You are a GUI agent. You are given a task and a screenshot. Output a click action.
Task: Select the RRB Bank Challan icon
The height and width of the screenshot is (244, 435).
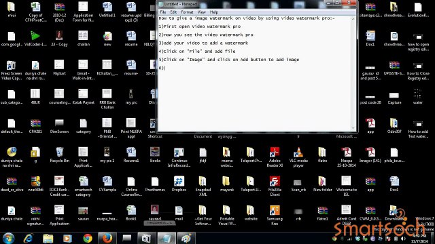[107, 99]
